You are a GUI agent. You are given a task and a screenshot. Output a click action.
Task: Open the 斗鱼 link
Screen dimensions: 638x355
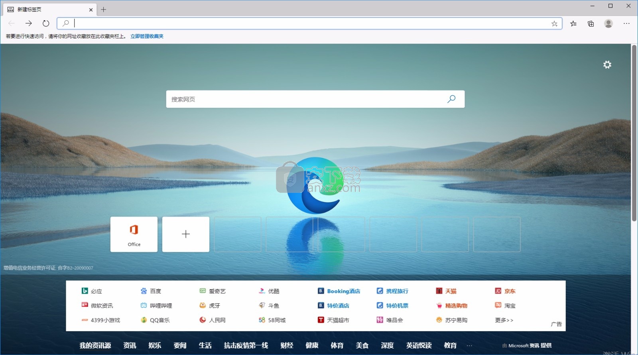coord(269,306)
